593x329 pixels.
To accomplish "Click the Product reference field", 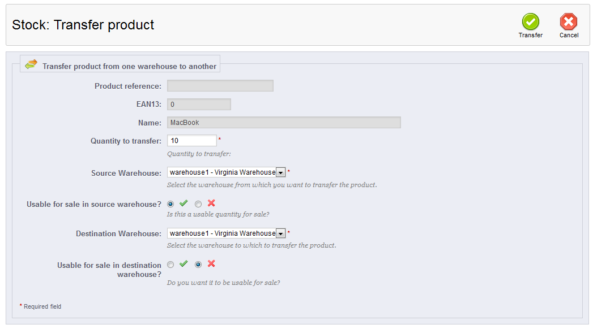I will coord(220,86).
